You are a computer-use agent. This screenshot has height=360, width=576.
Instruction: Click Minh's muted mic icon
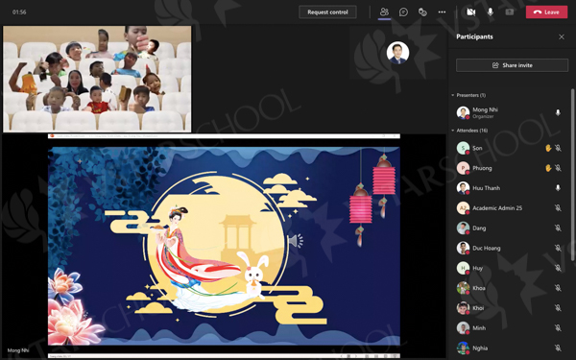pos(558,328)
